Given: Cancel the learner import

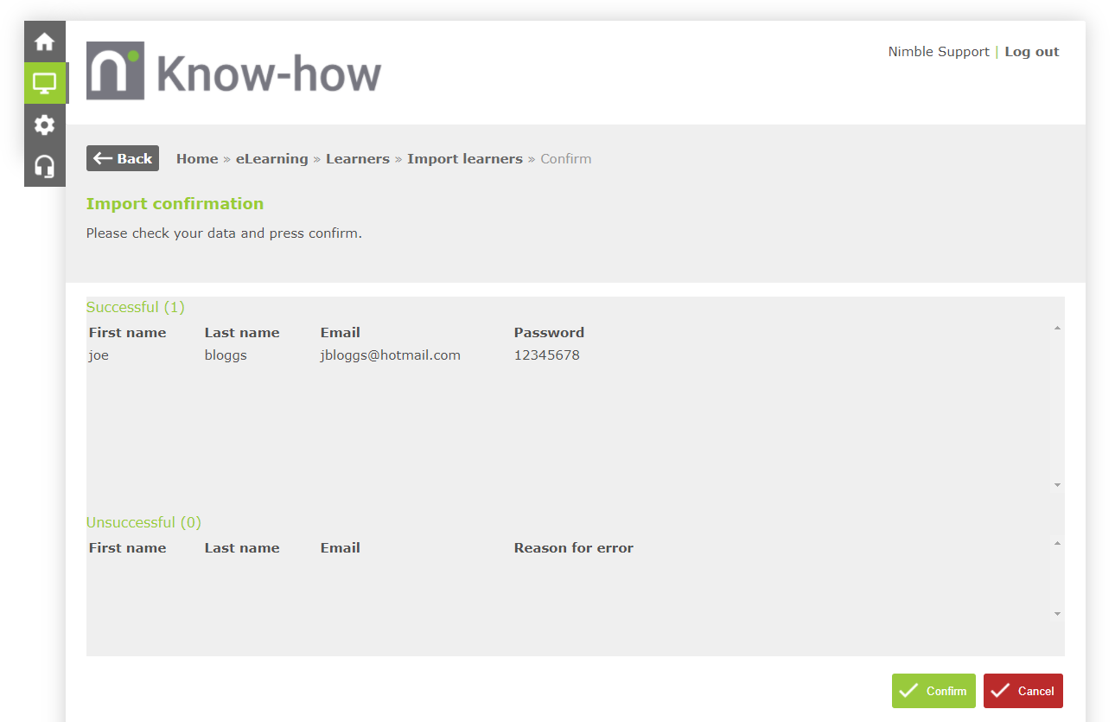Looking at the screenshot, I should (x=1023, y=691).
